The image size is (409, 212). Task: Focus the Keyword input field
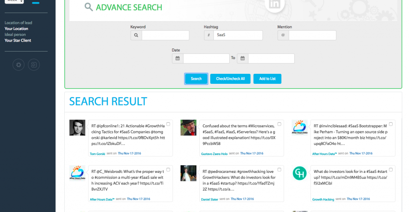point(165,35)
